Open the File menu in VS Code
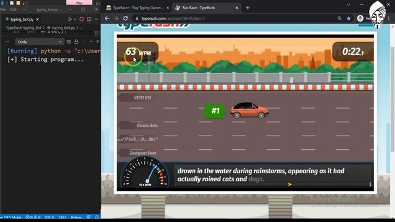Viewport: 395px width, 222px height. click(x=3, y=10)
